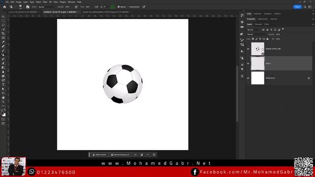Screen dimensions: 315x177
Task: Select the Clone Stamp tool
Action: click(x=3, y=55)
